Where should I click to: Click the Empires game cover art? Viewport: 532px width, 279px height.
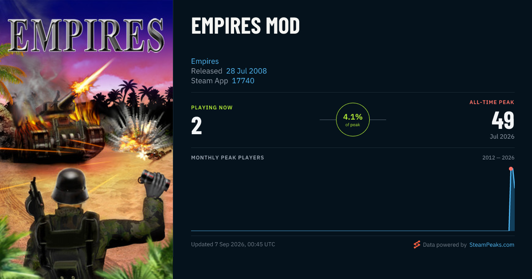coord(86,139)
